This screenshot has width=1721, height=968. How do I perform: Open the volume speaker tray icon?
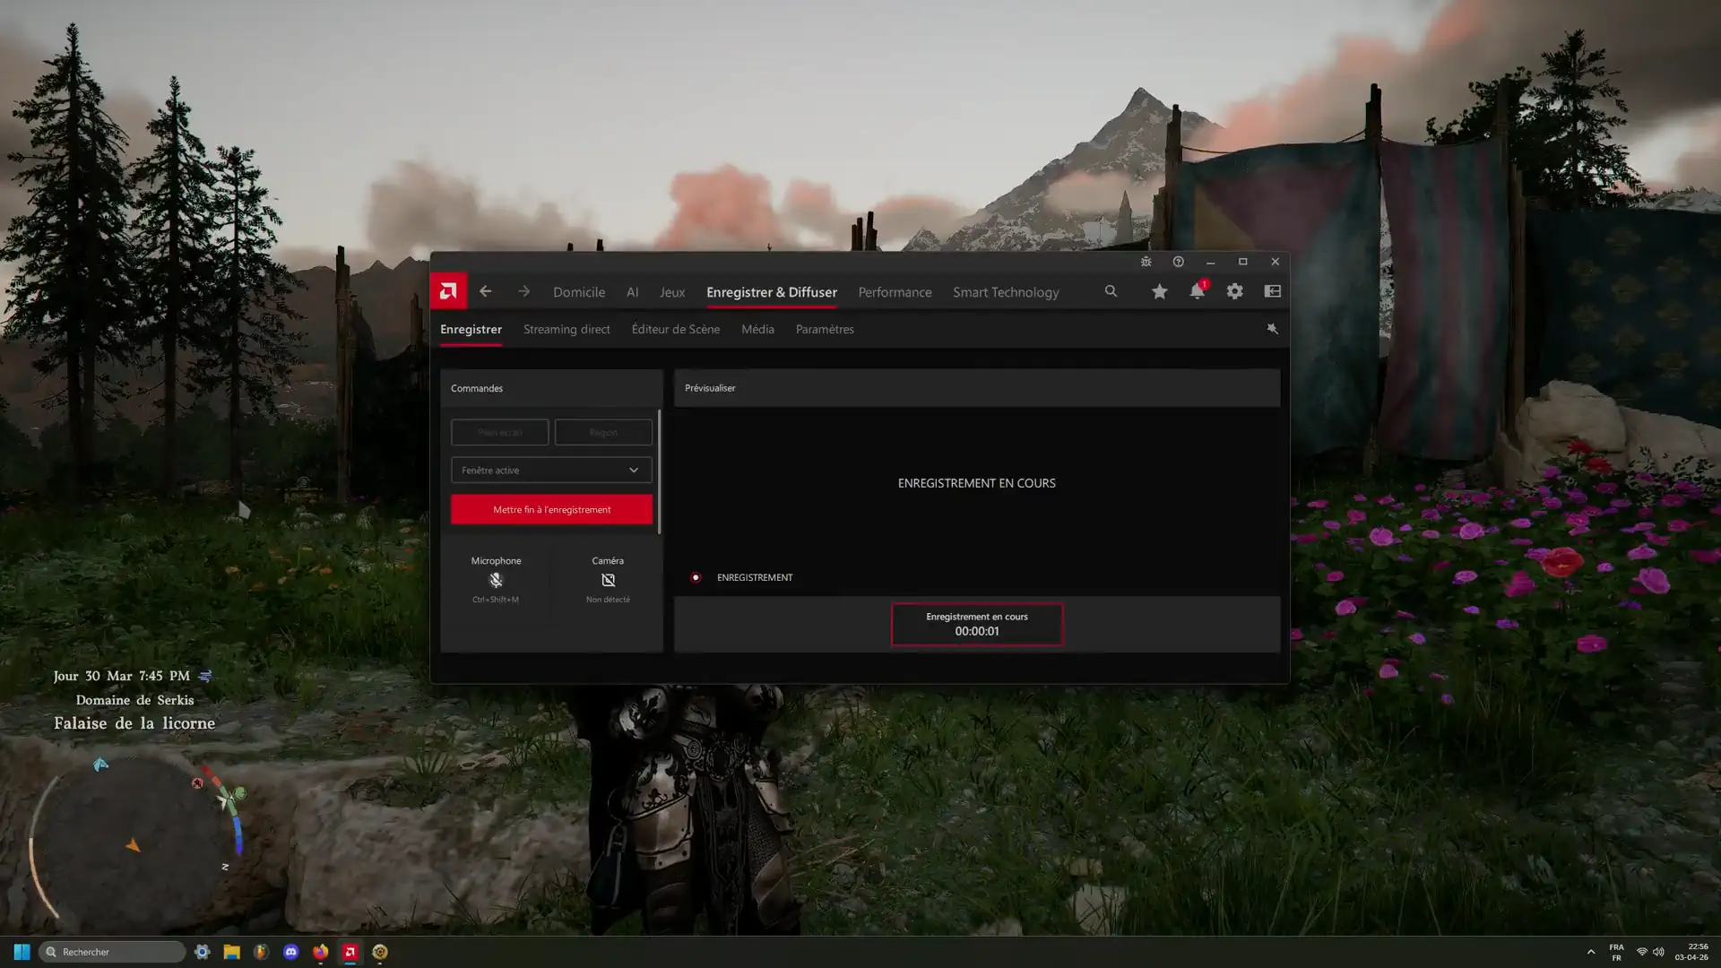(1658, 952)
